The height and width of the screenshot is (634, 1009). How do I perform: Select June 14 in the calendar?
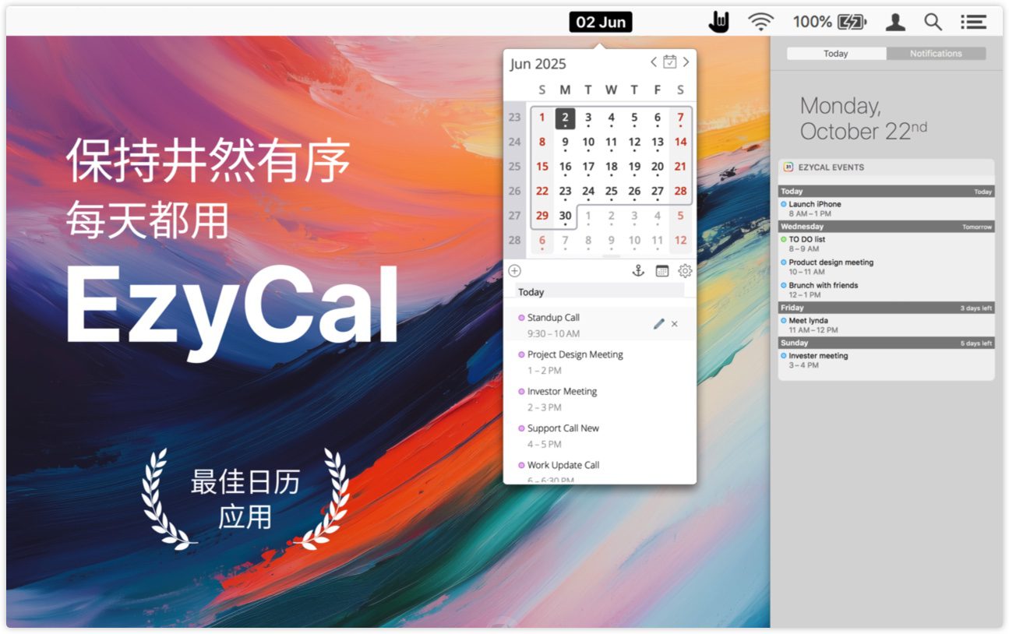click(680, 143)
